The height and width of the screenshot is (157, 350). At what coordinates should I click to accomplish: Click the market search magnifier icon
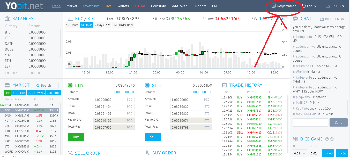tap(38, 86)
